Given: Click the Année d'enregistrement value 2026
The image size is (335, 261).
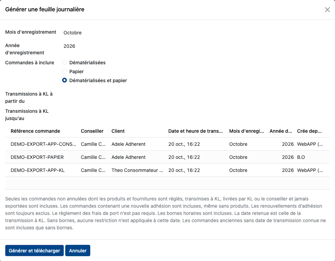Looking at the screenshot, I should pos(69,46).
